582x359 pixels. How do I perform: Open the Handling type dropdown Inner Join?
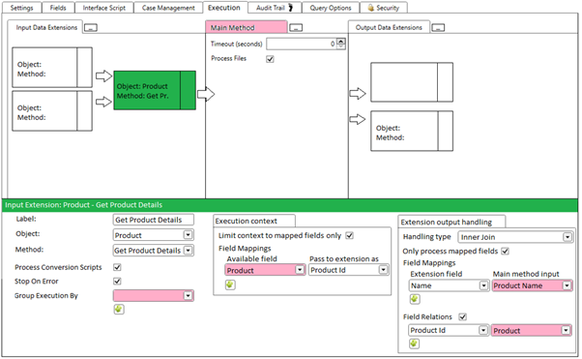(x=515, y=237)
